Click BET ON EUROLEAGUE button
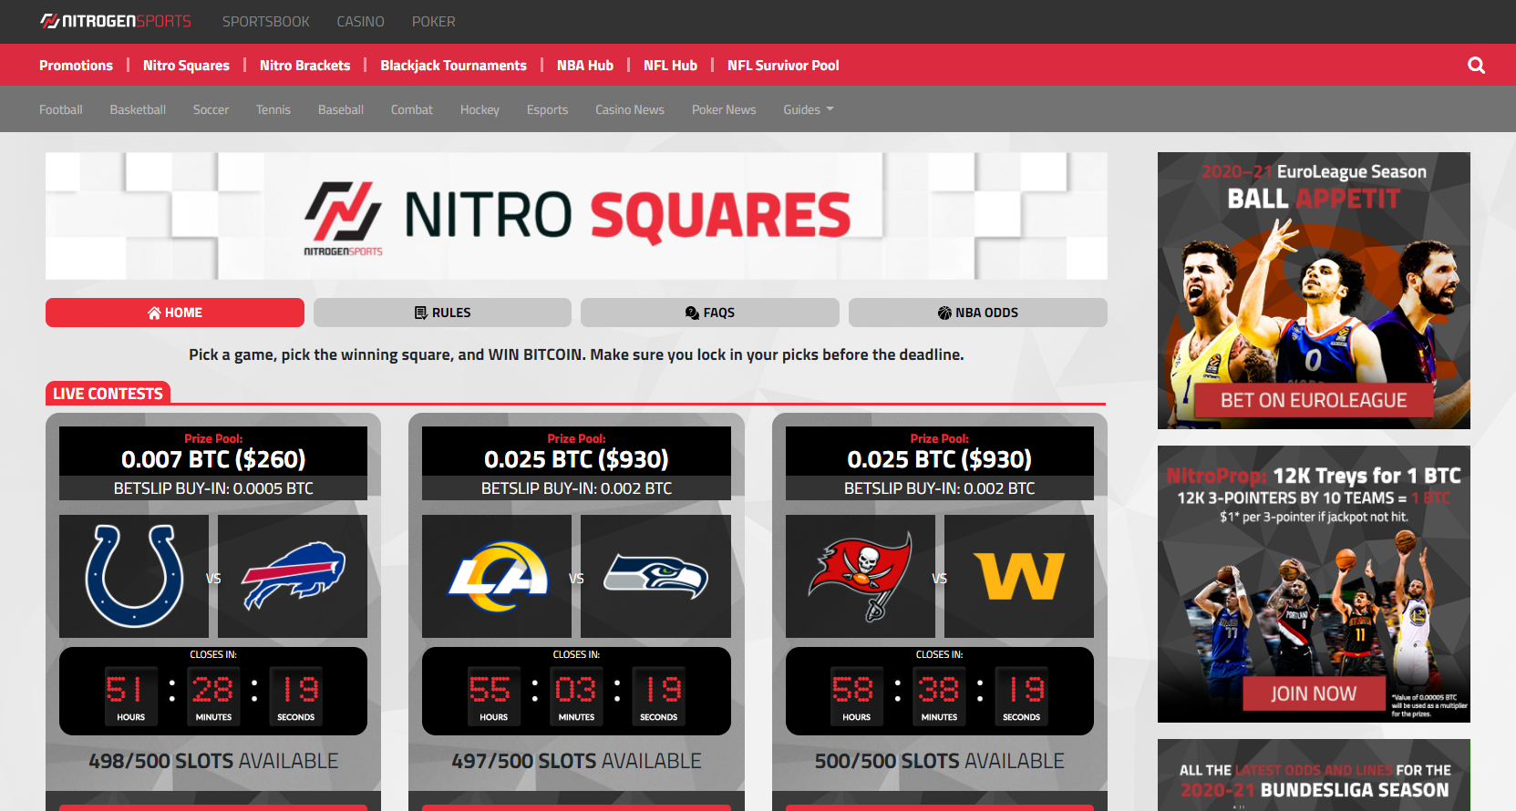The height and width of the screenshot is (811, 1516). (1314, 400)
